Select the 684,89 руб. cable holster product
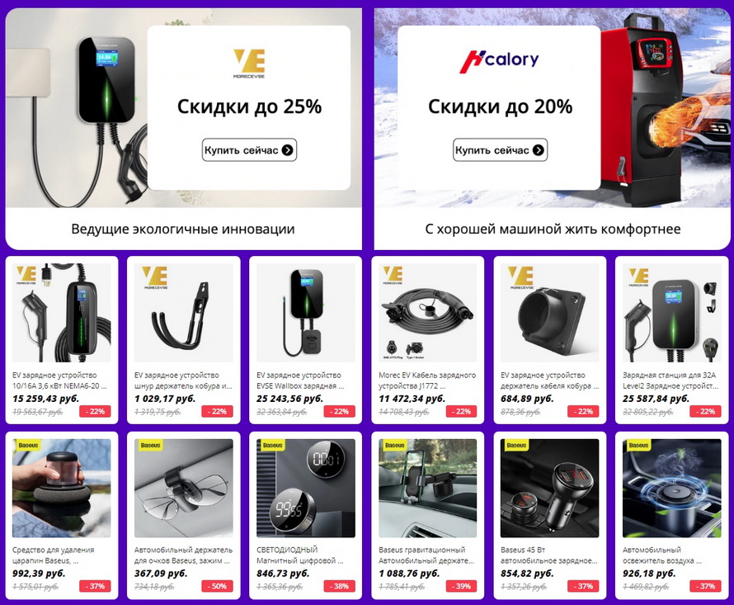The width and height of the screenshot is (734, 605). click(x=549, y=340)
